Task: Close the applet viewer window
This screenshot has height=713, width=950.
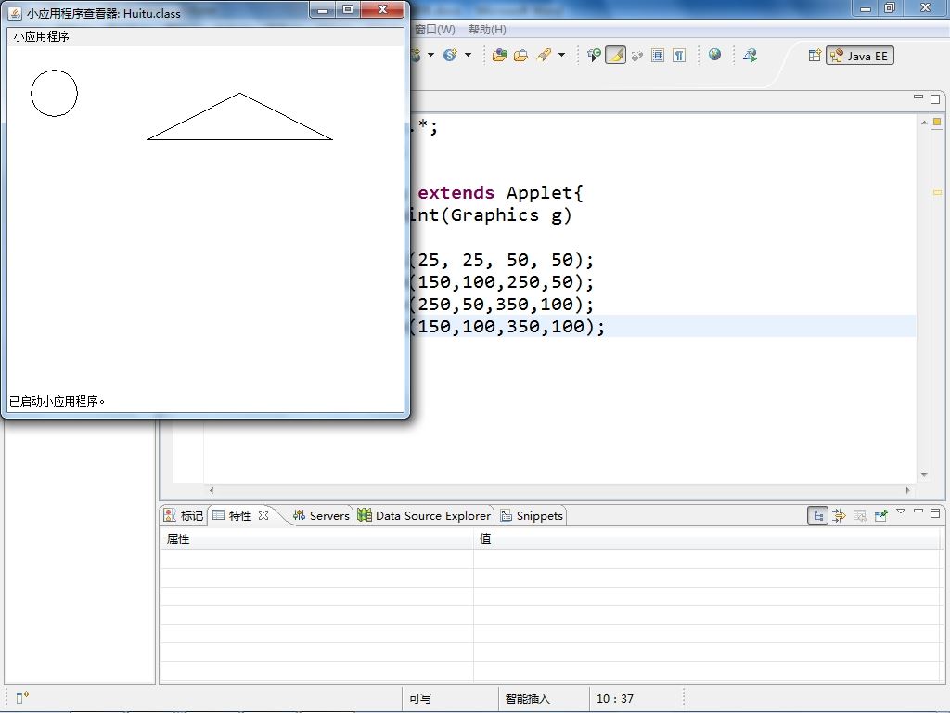Action: (382, 9)
